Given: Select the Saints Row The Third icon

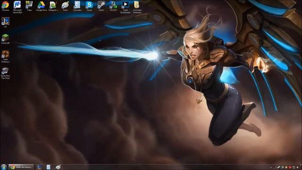Looking at the screenshot, I should pos(5,73).
